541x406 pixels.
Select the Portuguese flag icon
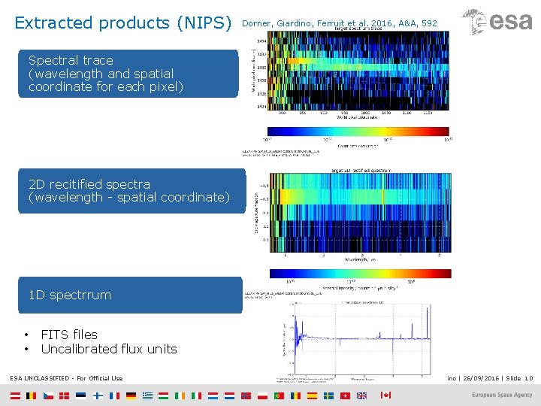[279, 395]
